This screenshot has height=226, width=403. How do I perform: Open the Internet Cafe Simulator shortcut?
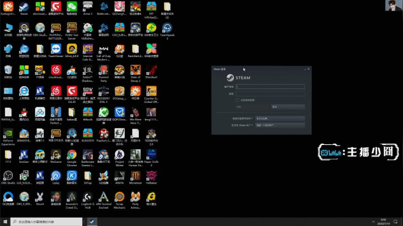pyautogui.click(x=88, y=53)
